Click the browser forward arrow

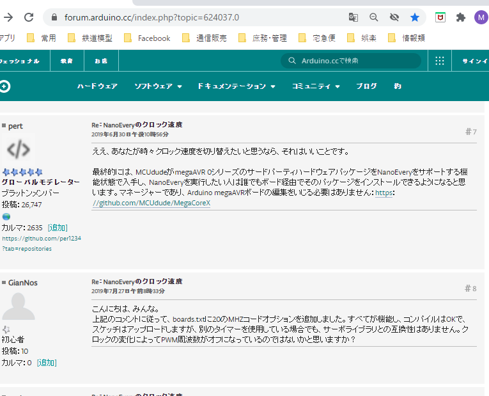8,17
